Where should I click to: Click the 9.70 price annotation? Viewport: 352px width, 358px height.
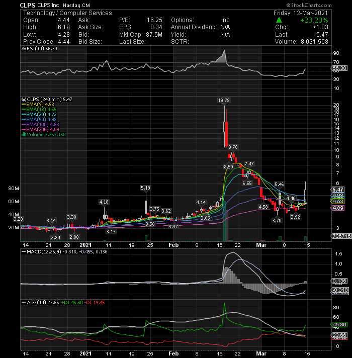coord(233,147)
